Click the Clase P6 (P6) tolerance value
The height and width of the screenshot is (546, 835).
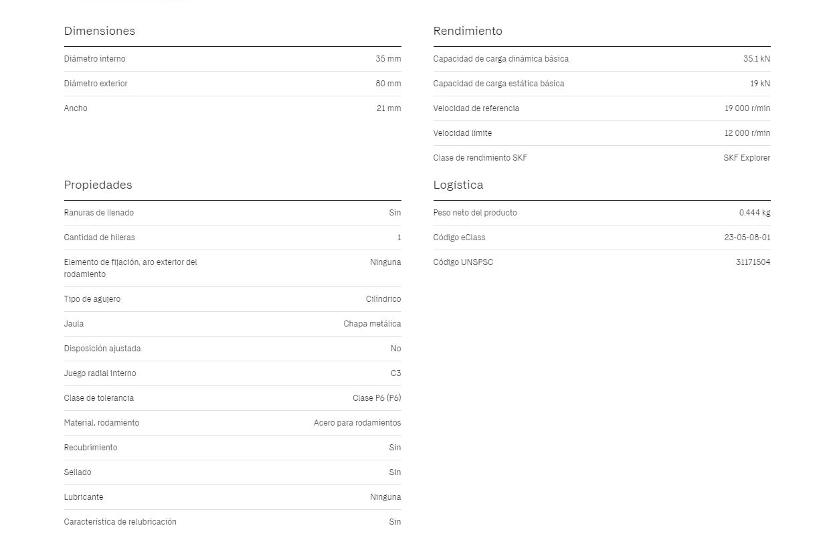click(377, 398)
